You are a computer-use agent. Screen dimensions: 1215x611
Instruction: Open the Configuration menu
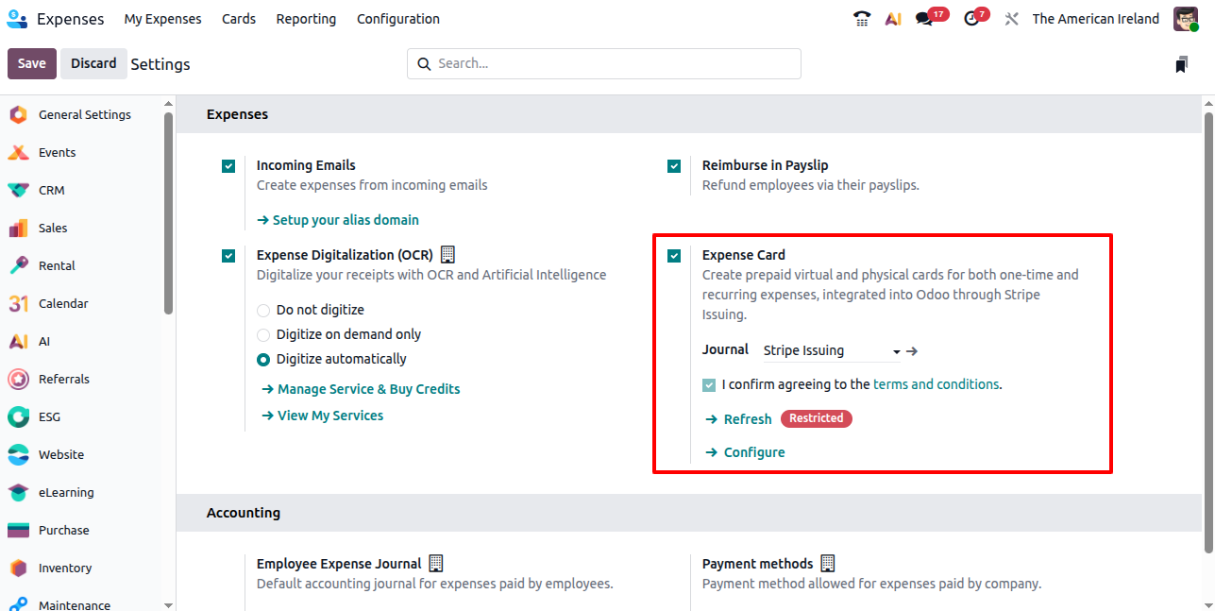pyautogui.click(x=398, y=19)
